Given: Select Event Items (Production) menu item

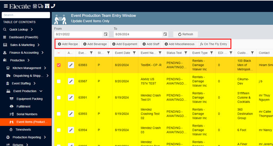Looking at the screenshot, I should pos(26,122).
